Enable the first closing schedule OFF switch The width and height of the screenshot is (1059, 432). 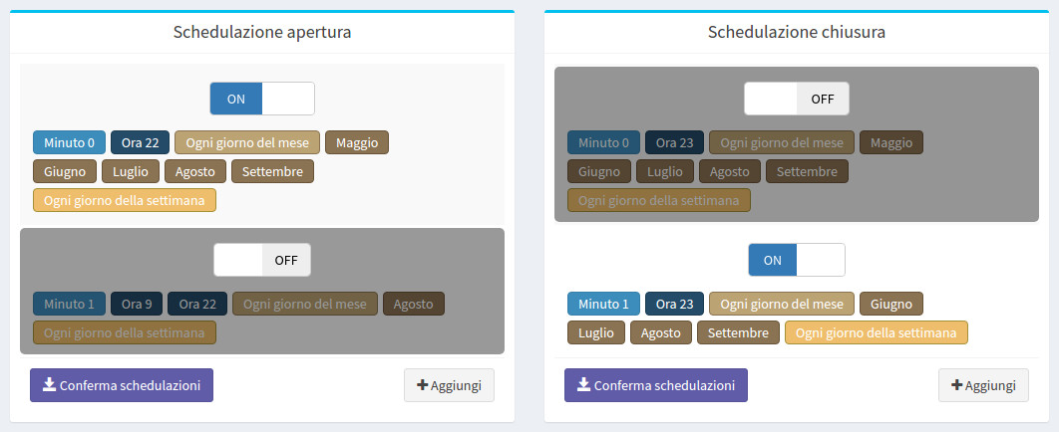click(797, 99)
